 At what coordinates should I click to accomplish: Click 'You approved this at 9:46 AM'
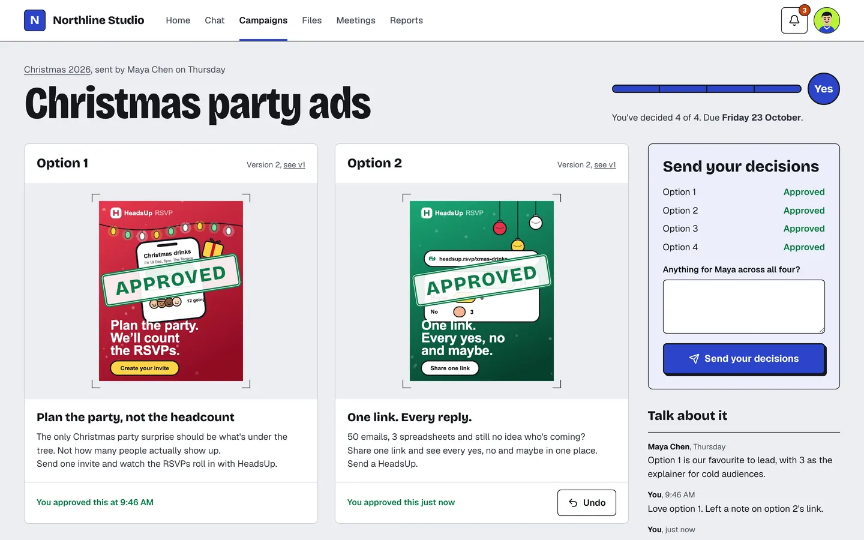95,502
